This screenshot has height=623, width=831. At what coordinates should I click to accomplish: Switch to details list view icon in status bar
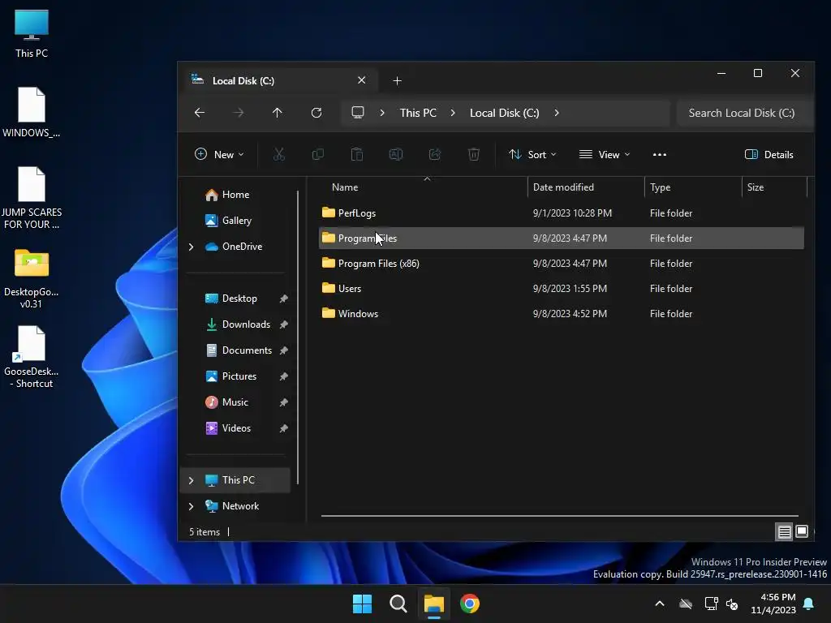coord(785,531)
